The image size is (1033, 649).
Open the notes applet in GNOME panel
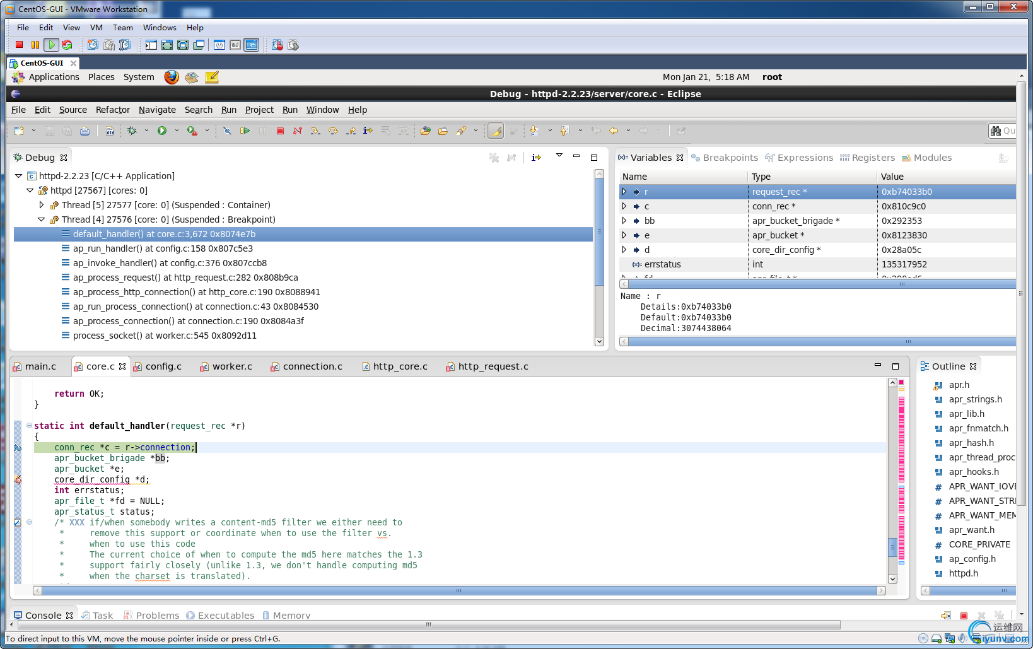coord(212,77)
